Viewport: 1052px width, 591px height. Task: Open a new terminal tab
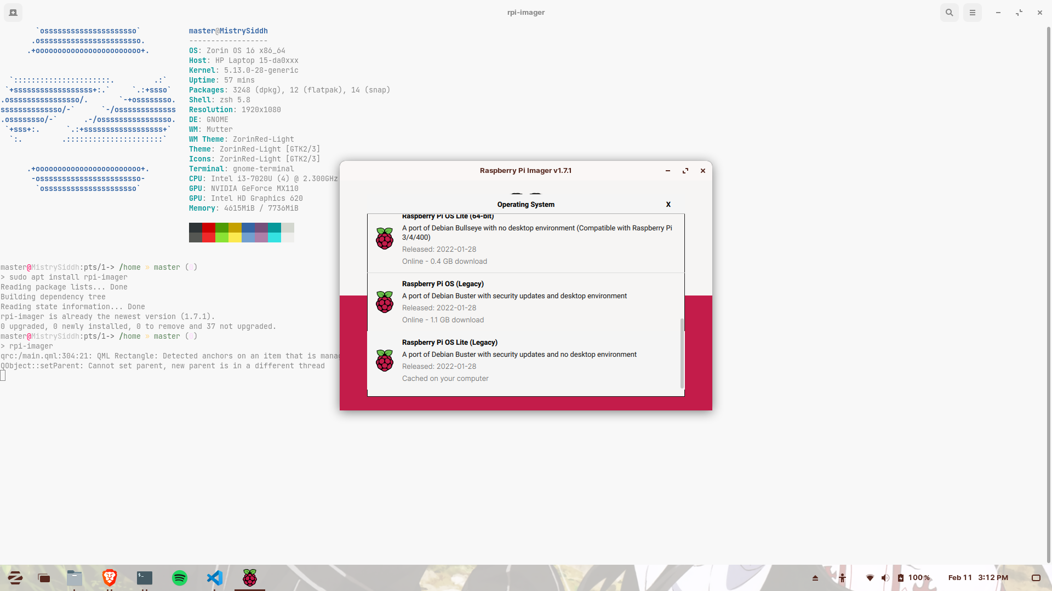click(13, 13)
